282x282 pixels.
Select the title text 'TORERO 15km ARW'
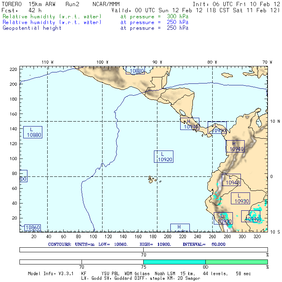pos(29,4)
